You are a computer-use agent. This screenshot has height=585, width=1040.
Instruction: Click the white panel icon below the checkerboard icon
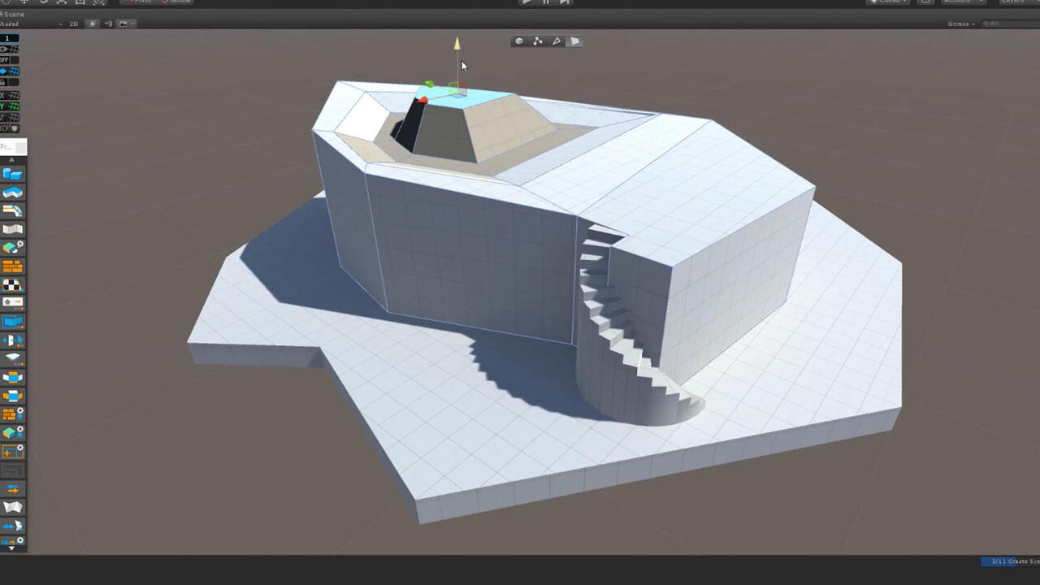[x=13, y=303]
